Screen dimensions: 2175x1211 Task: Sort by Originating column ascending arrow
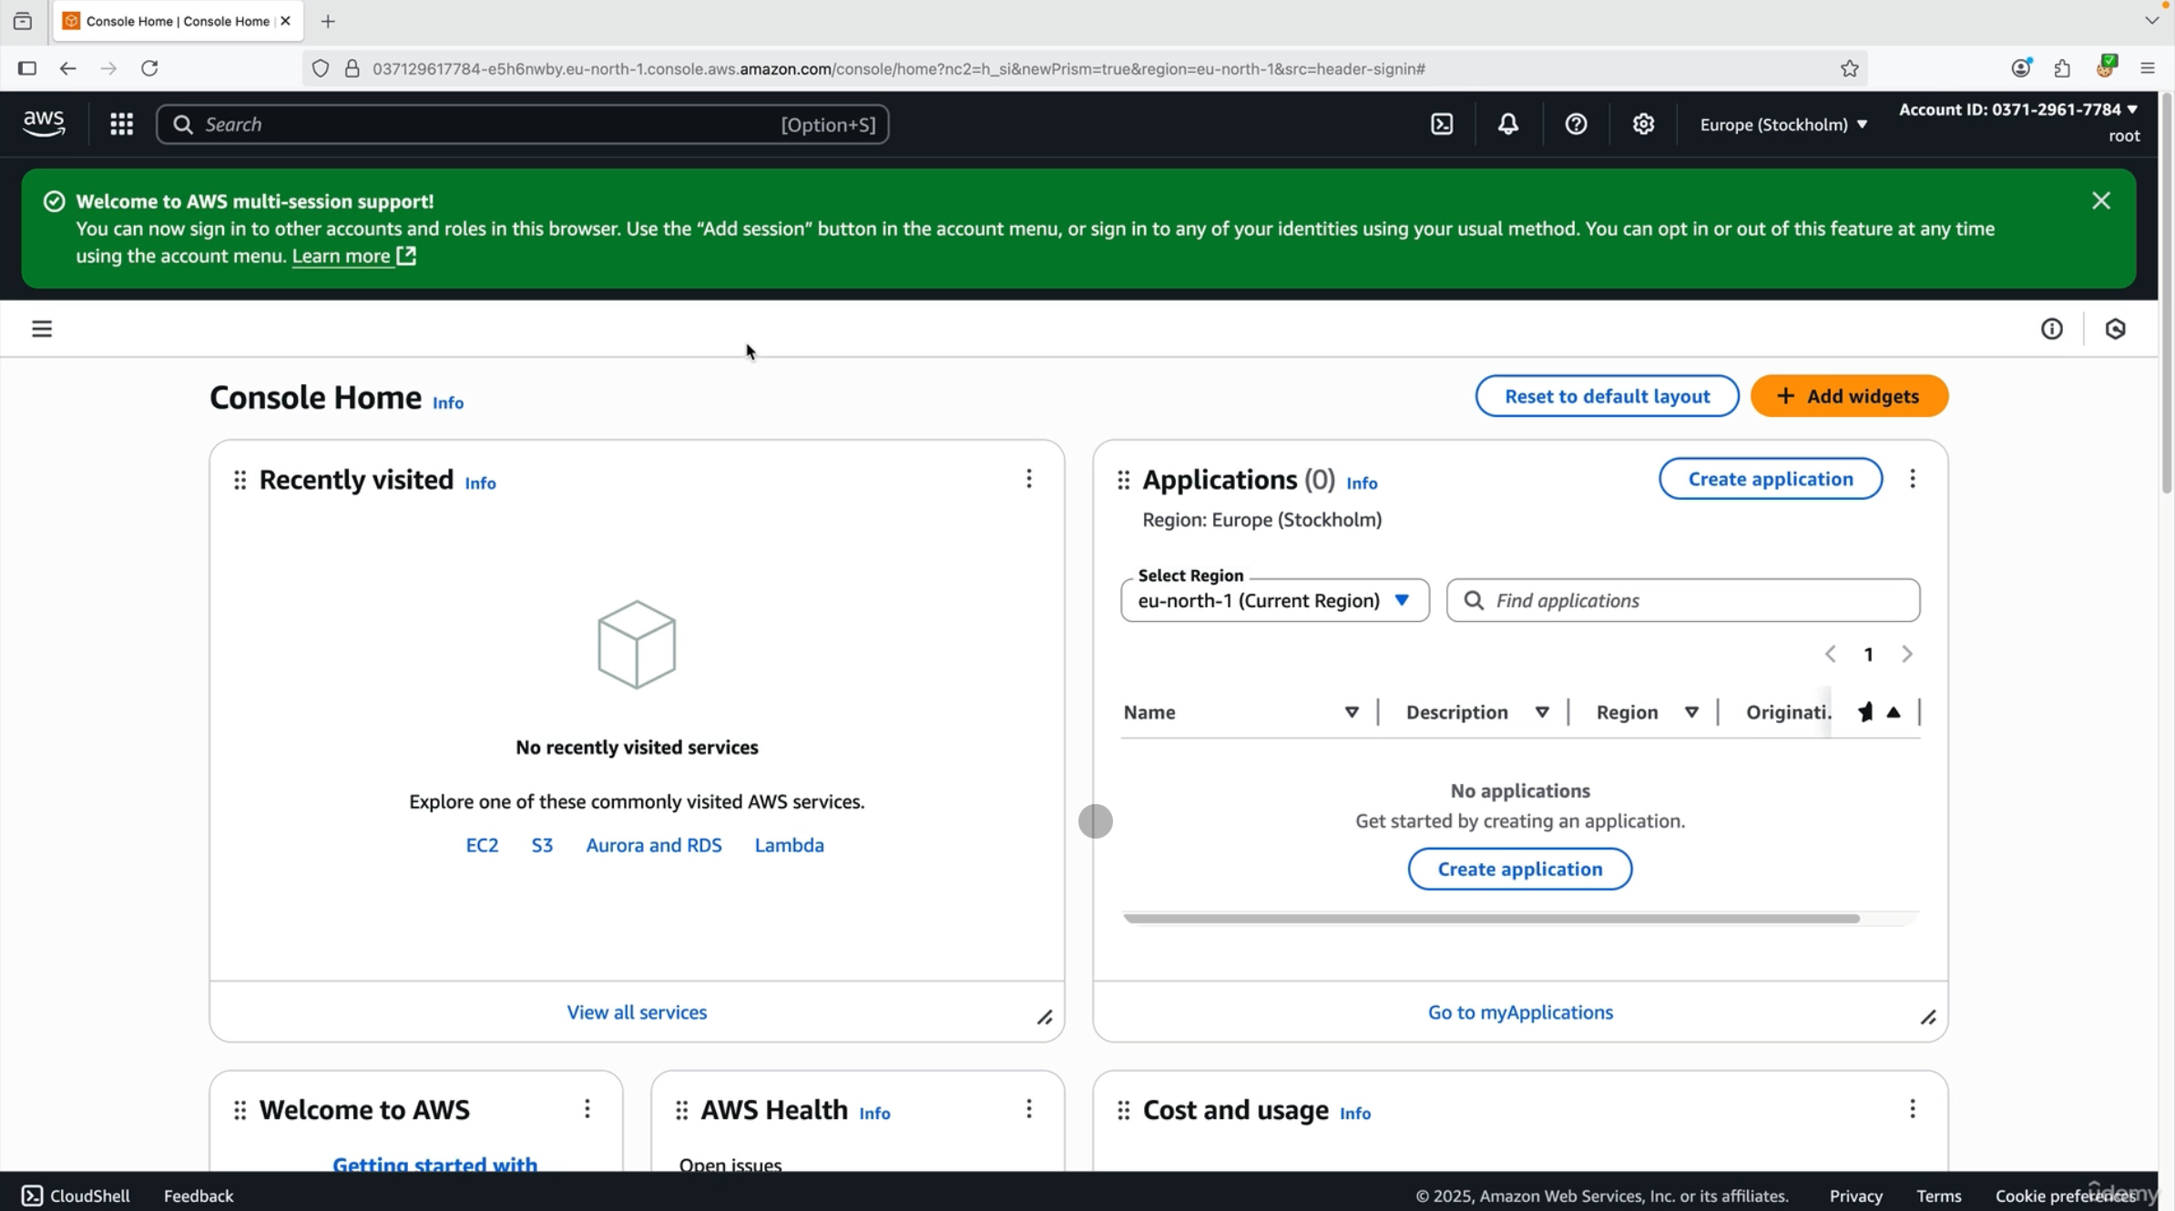1894,712
